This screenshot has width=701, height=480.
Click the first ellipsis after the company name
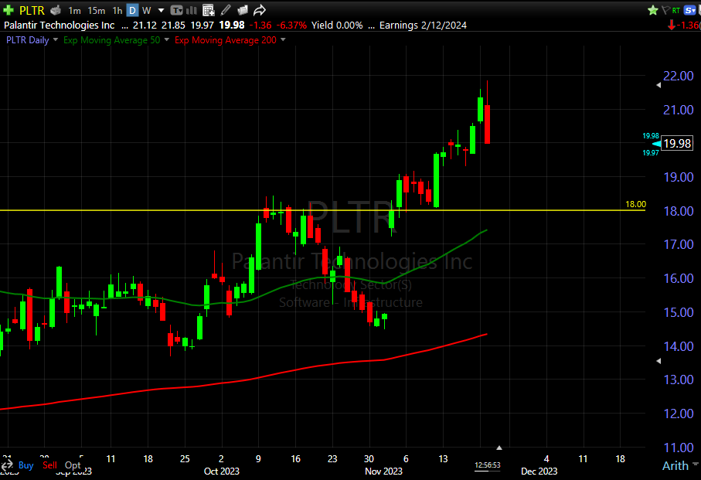124,27
